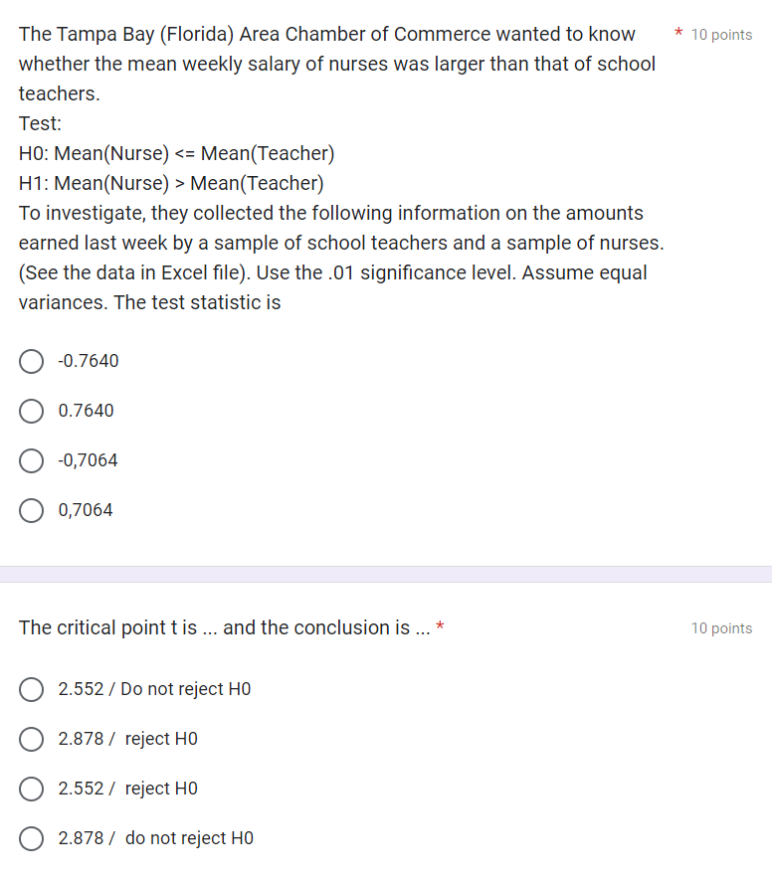Viewport: 772px width, 883px height.
Task: Click the 10 points label of second question
Action: click(x=721, y=628)
